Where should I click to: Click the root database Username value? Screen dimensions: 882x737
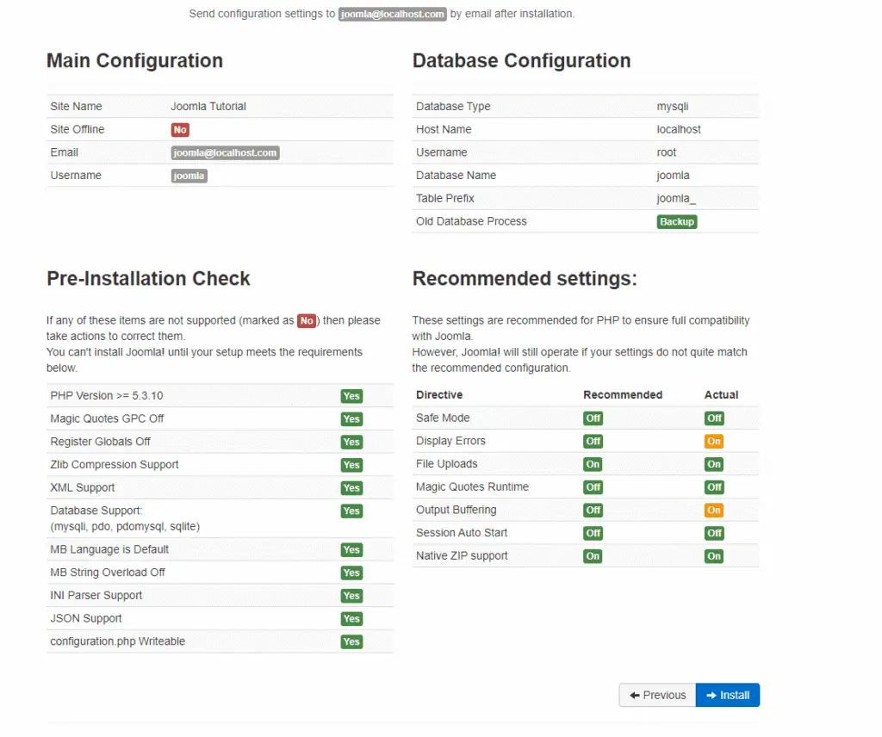pos(666,152)
